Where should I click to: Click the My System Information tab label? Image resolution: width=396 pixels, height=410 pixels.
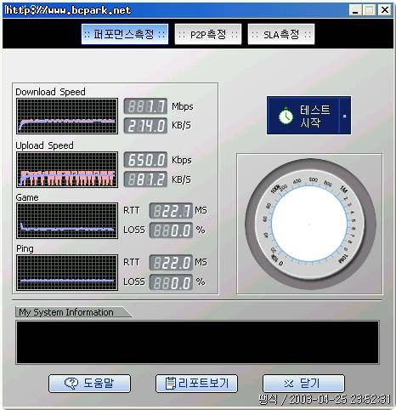click(66, 312)
